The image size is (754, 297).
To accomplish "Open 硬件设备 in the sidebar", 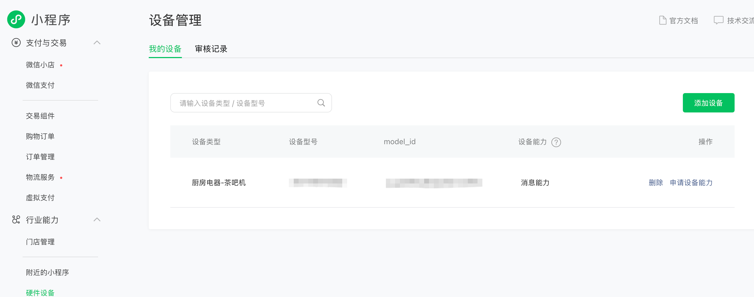I will (40, 292).
